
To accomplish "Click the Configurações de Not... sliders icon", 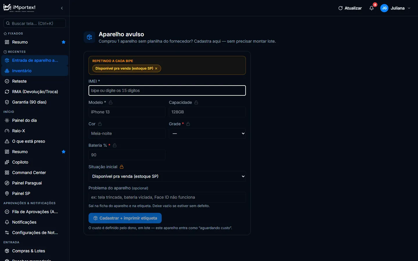I will click(x=7, y=233).
